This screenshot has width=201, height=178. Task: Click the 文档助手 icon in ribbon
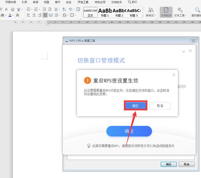tap(166, 12)
